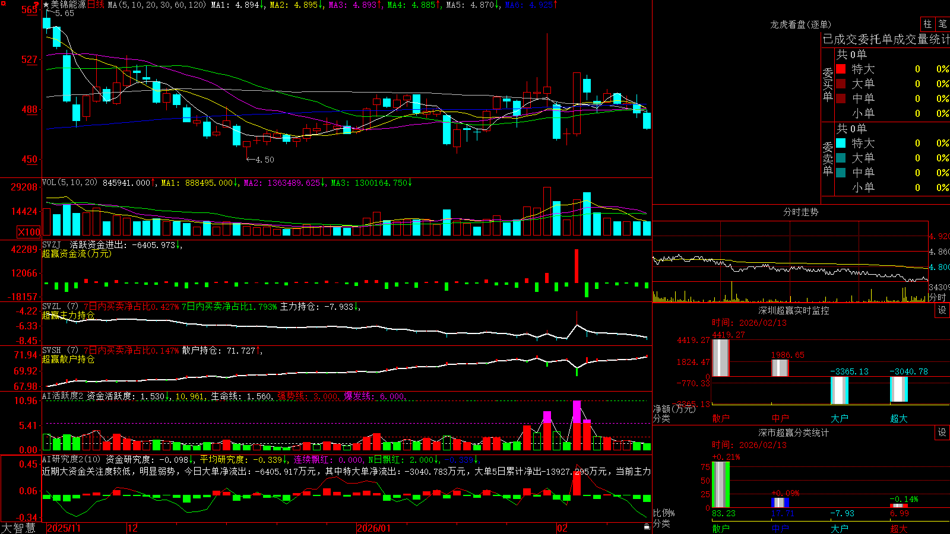Select the MA(5,10,20,30,60,120) indicator label
The width and height of the screenshot is (950, 534).
(157, 5)
